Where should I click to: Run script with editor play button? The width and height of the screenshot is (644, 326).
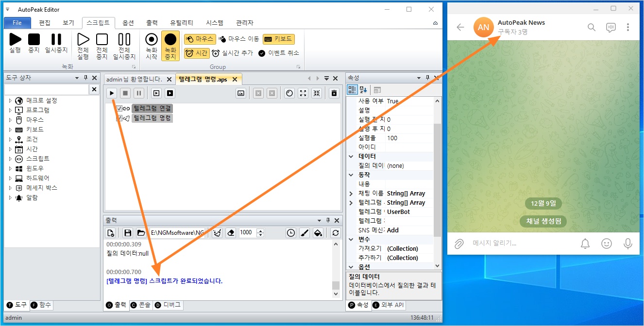[112, 93]
